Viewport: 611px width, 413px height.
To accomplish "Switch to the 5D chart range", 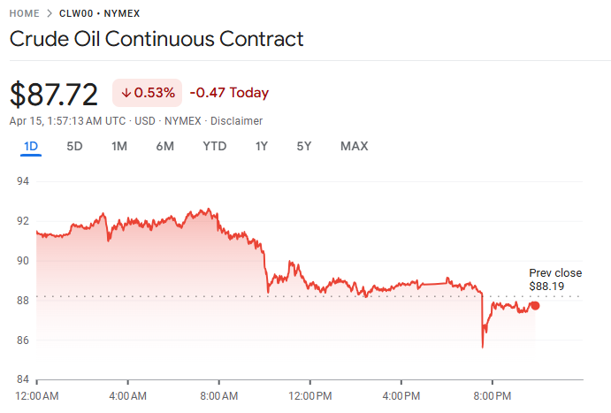I will click(75, 146).
